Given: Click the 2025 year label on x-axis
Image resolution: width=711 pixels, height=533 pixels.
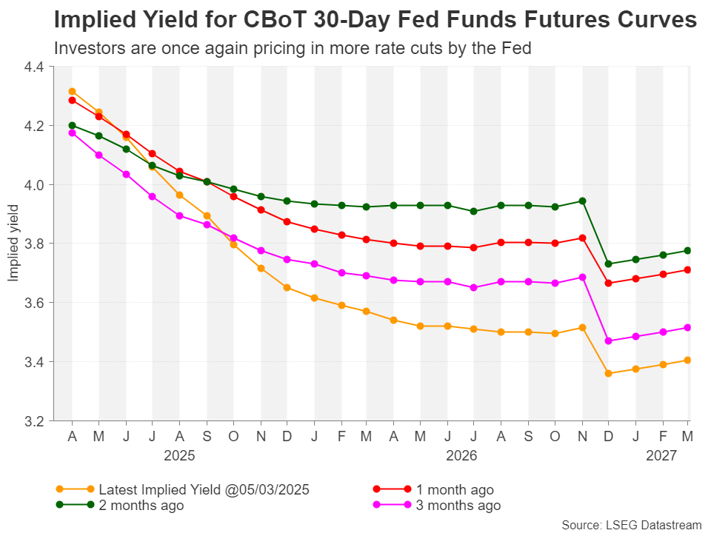Looking at the screenshot, I should 179,456.
